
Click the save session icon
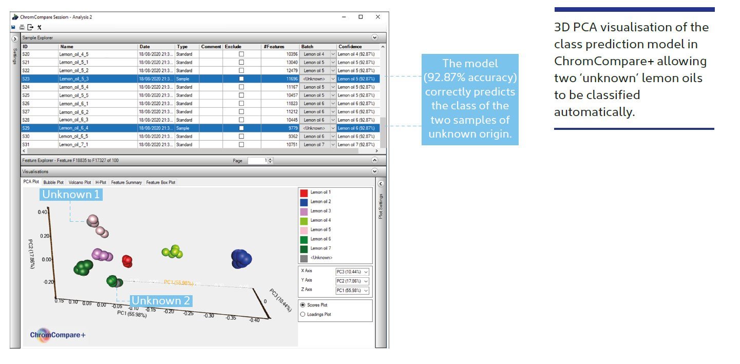click(x=13, y=27)
